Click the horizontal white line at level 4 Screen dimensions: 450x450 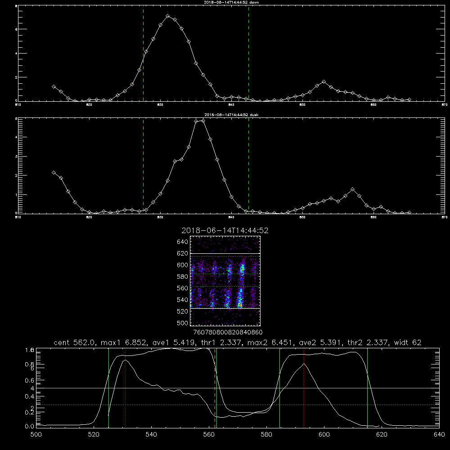pos(238,388)
